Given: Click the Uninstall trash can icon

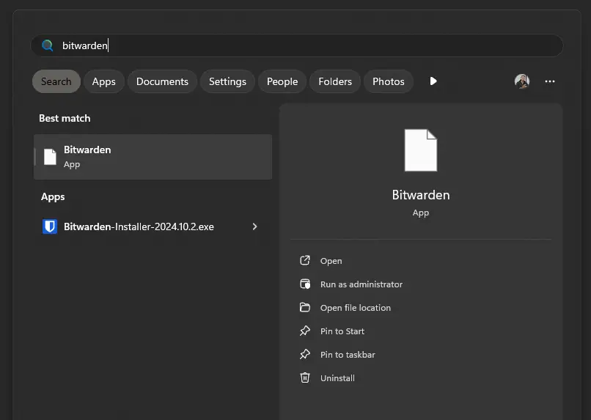Looking at the screenshot, I should tap(305, 377).
